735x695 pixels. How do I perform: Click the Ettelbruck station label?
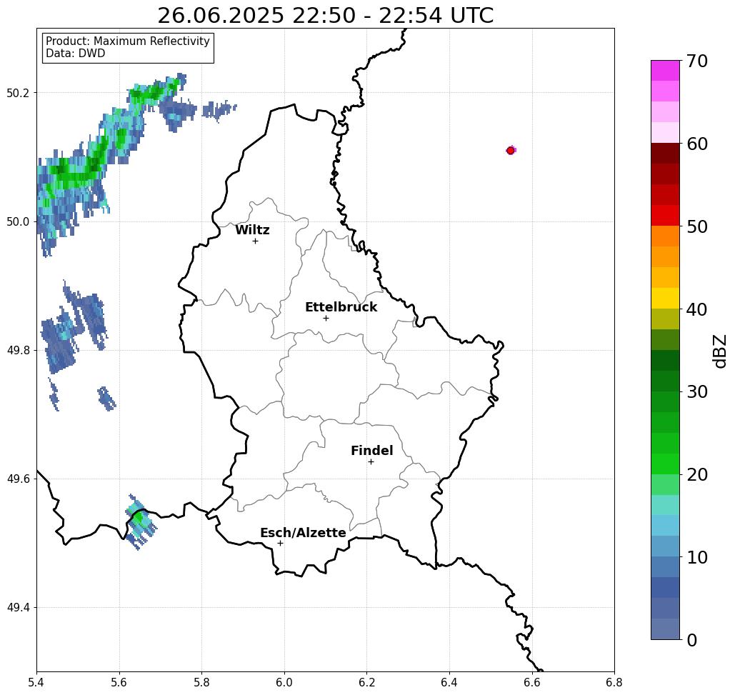341,307
